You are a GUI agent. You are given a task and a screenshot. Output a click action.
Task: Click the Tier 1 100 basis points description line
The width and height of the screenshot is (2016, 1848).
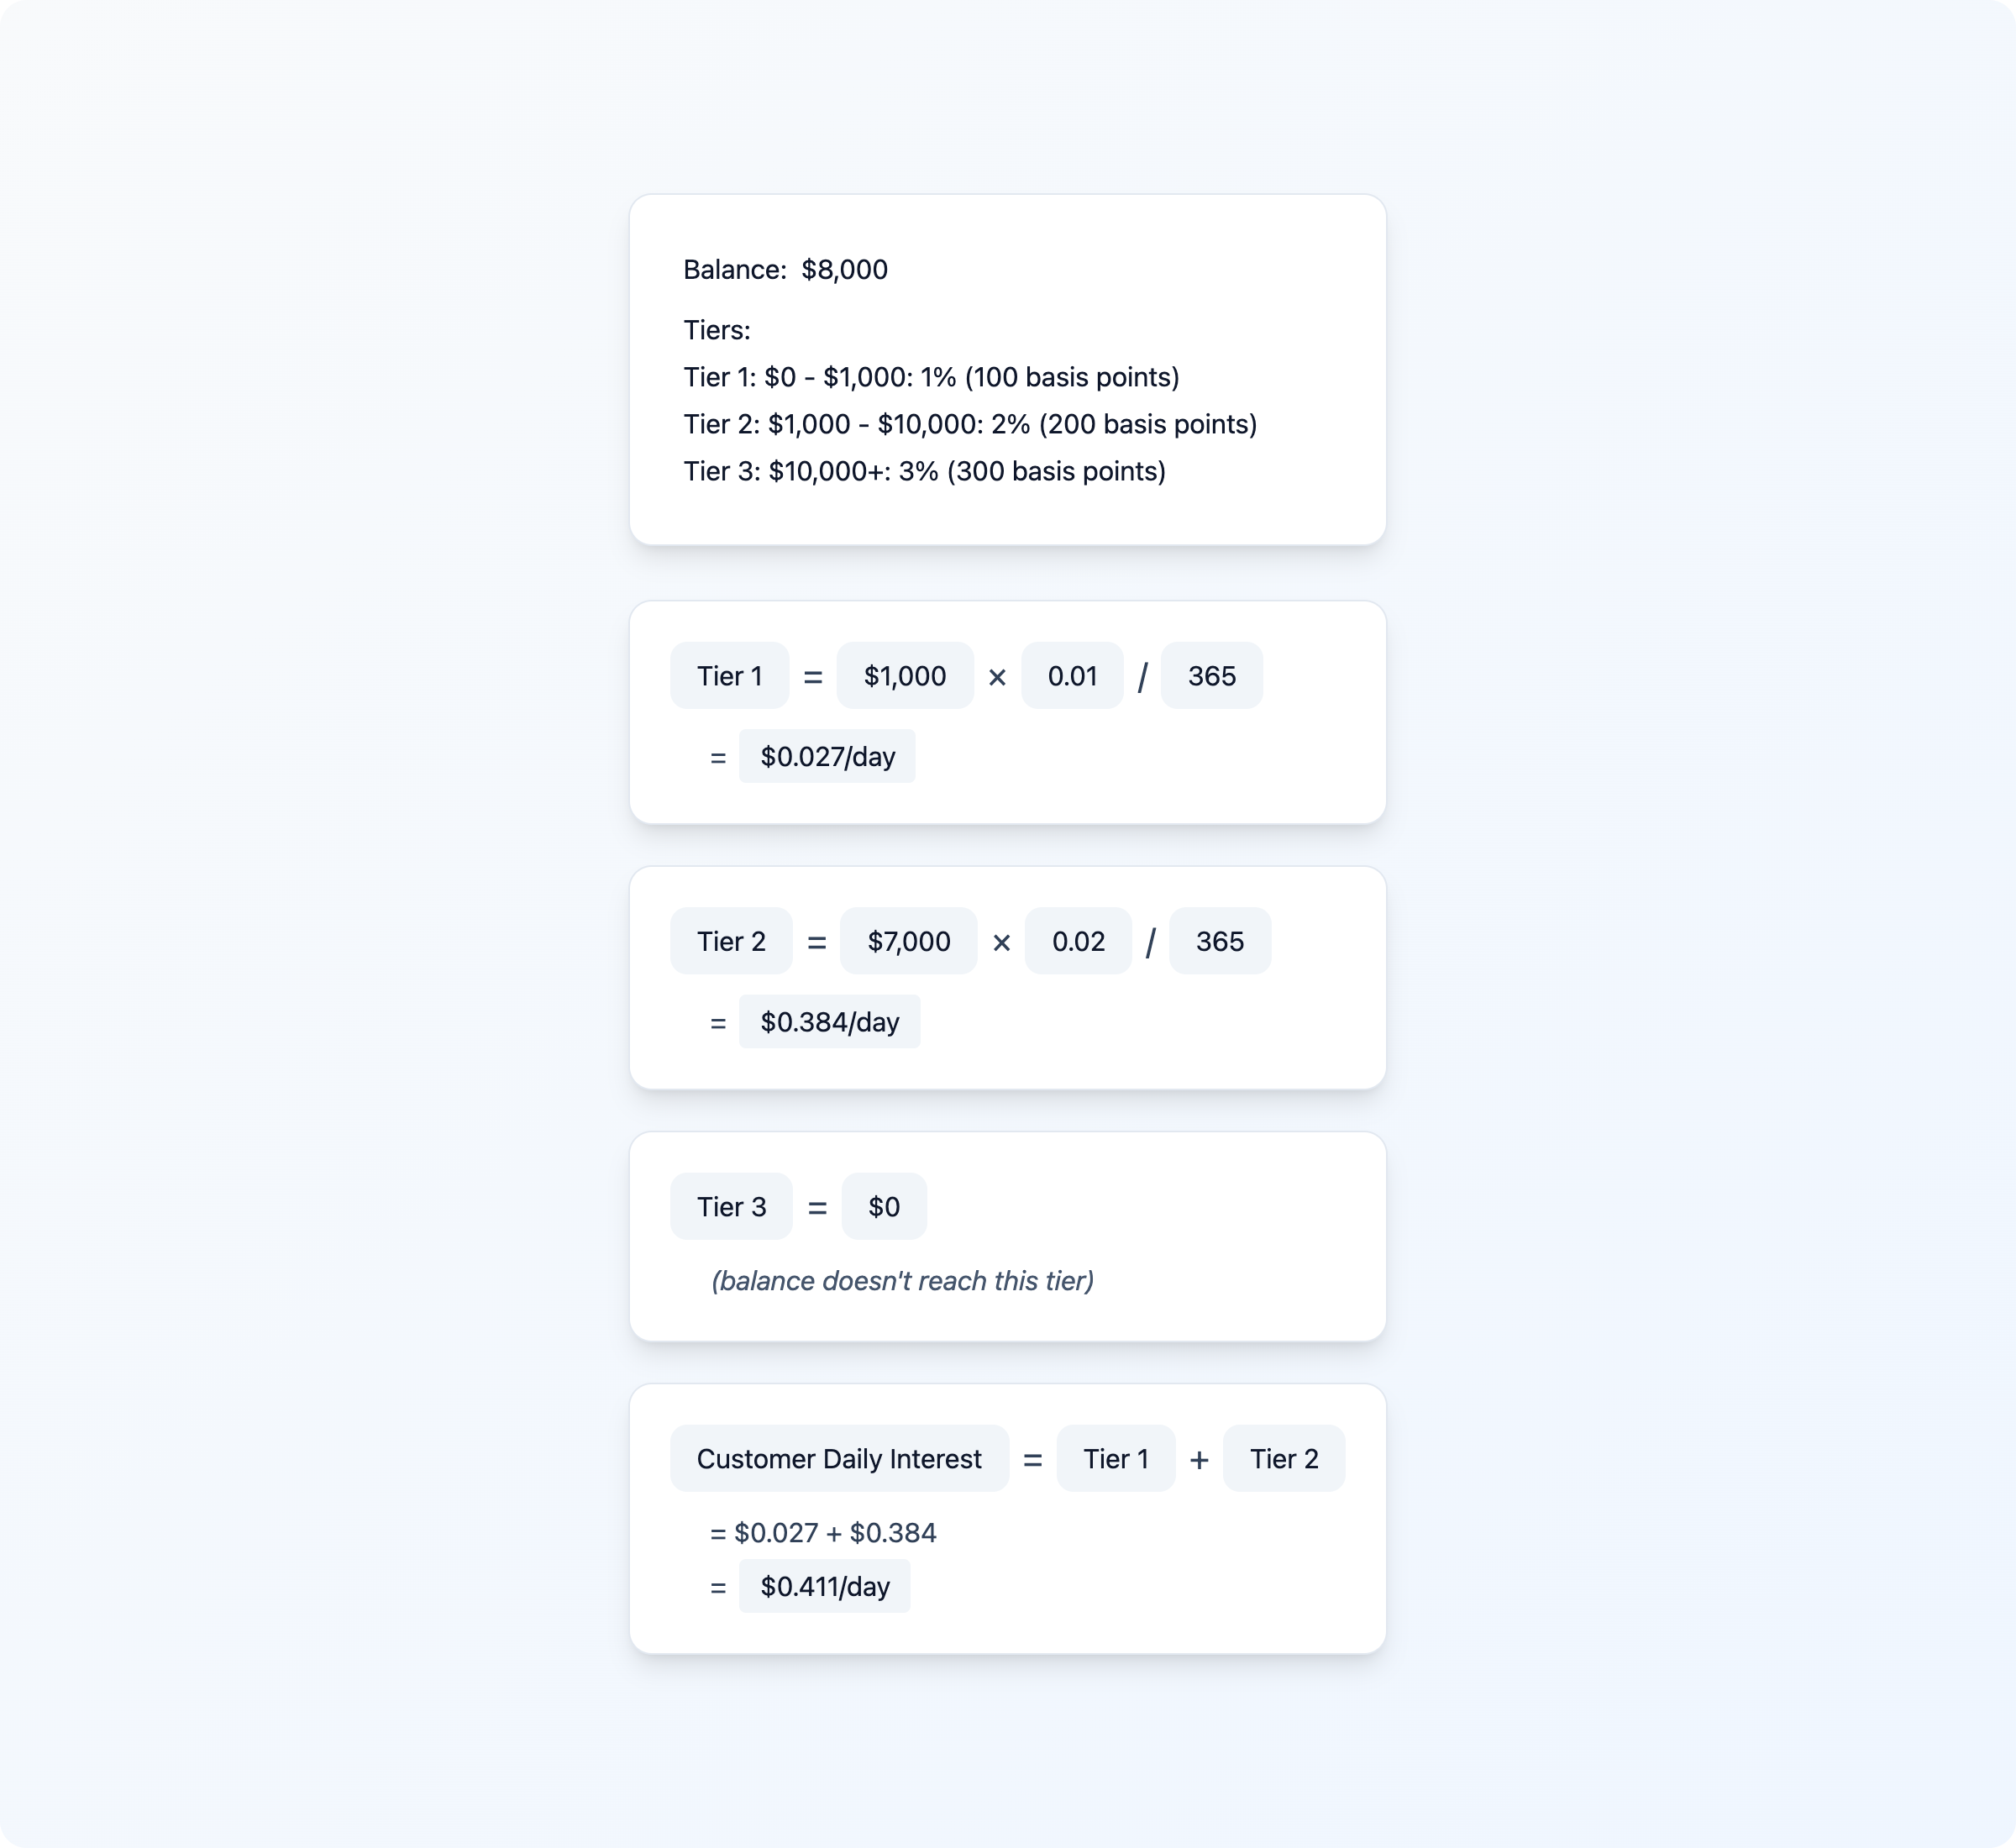[931, 377]
